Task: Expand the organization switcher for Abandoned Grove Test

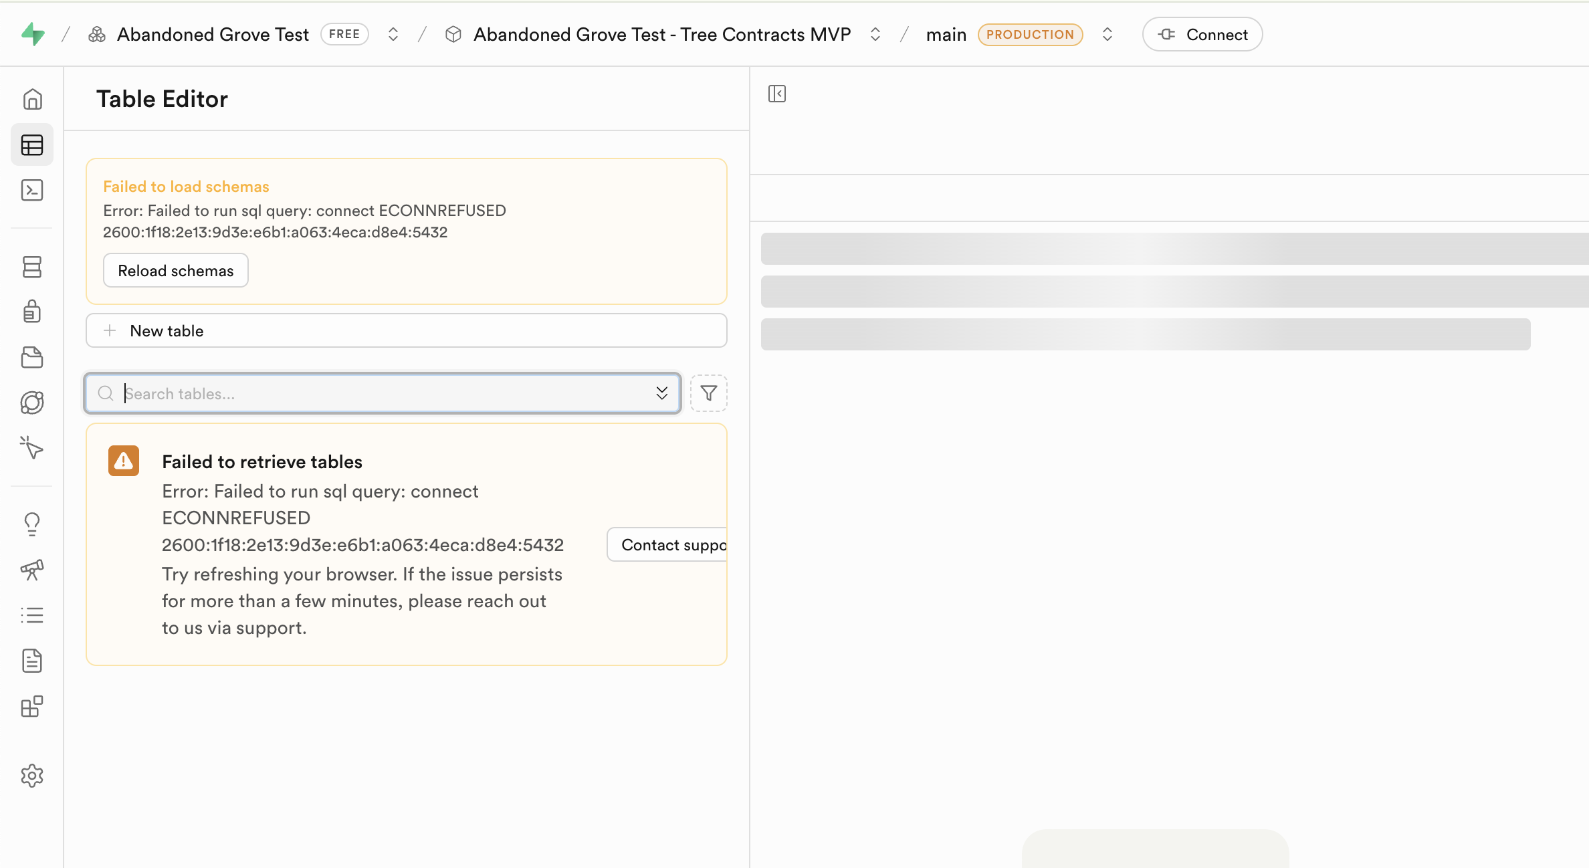Action: 393,34
